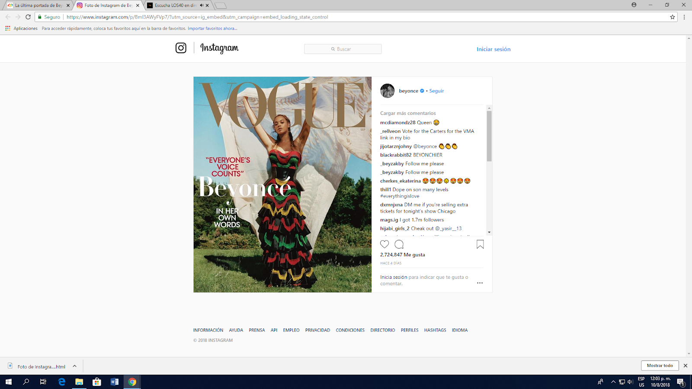Open PRIVACIDAD footer link
Viewport: 692px width, 389px height.
click(x=317, y=330)
